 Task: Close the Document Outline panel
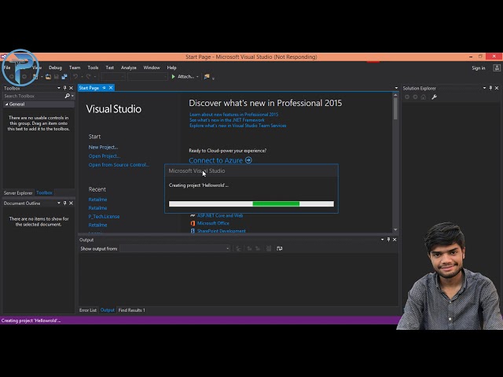[x=72, y=203]
